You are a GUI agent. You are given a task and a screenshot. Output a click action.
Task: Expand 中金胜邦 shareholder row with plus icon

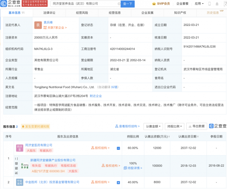pos(118,183)
